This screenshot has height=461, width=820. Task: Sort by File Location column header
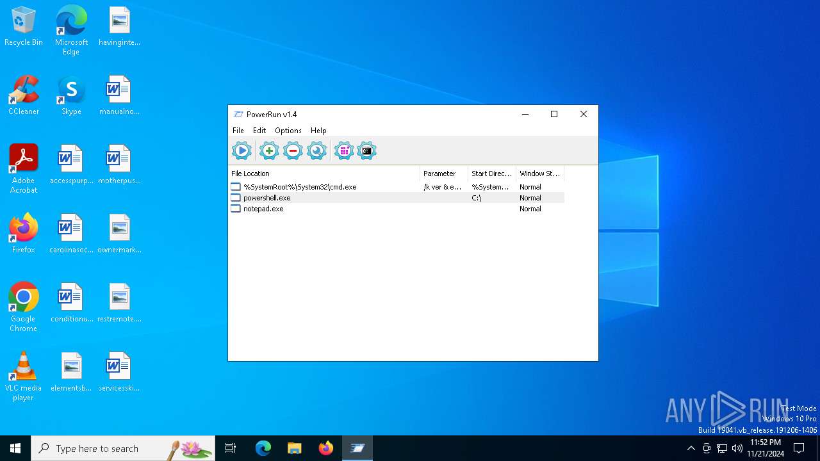[x=324, y=174]
